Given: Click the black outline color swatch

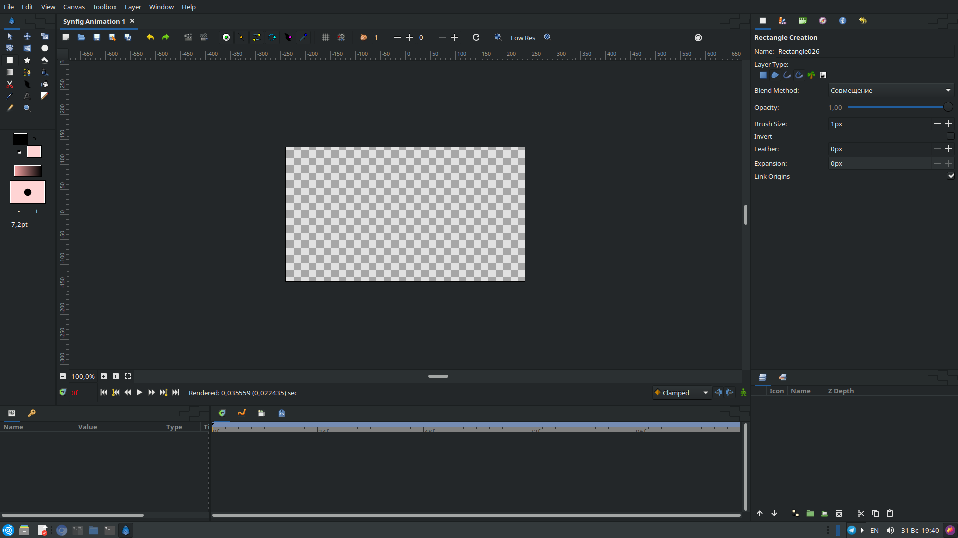Looking at the screenshot, I should tap(20, 138).
